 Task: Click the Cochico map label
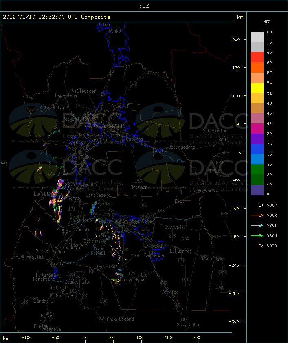(x=170, y=292)
